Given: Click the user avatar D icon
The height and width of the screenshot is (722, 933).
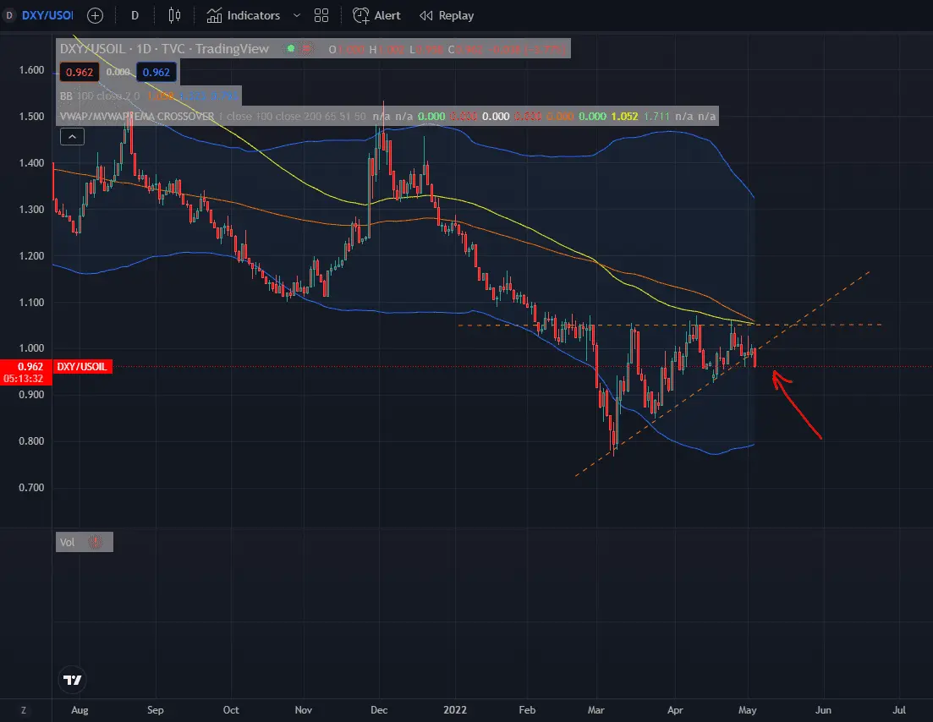Looking at the screenshot, I should point(10,15).
